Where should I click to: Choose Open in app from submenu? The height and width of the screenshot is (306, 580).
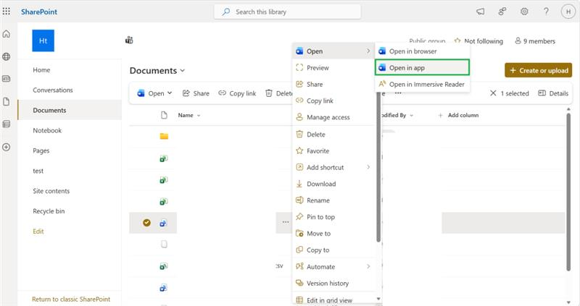tap(423, 67)
